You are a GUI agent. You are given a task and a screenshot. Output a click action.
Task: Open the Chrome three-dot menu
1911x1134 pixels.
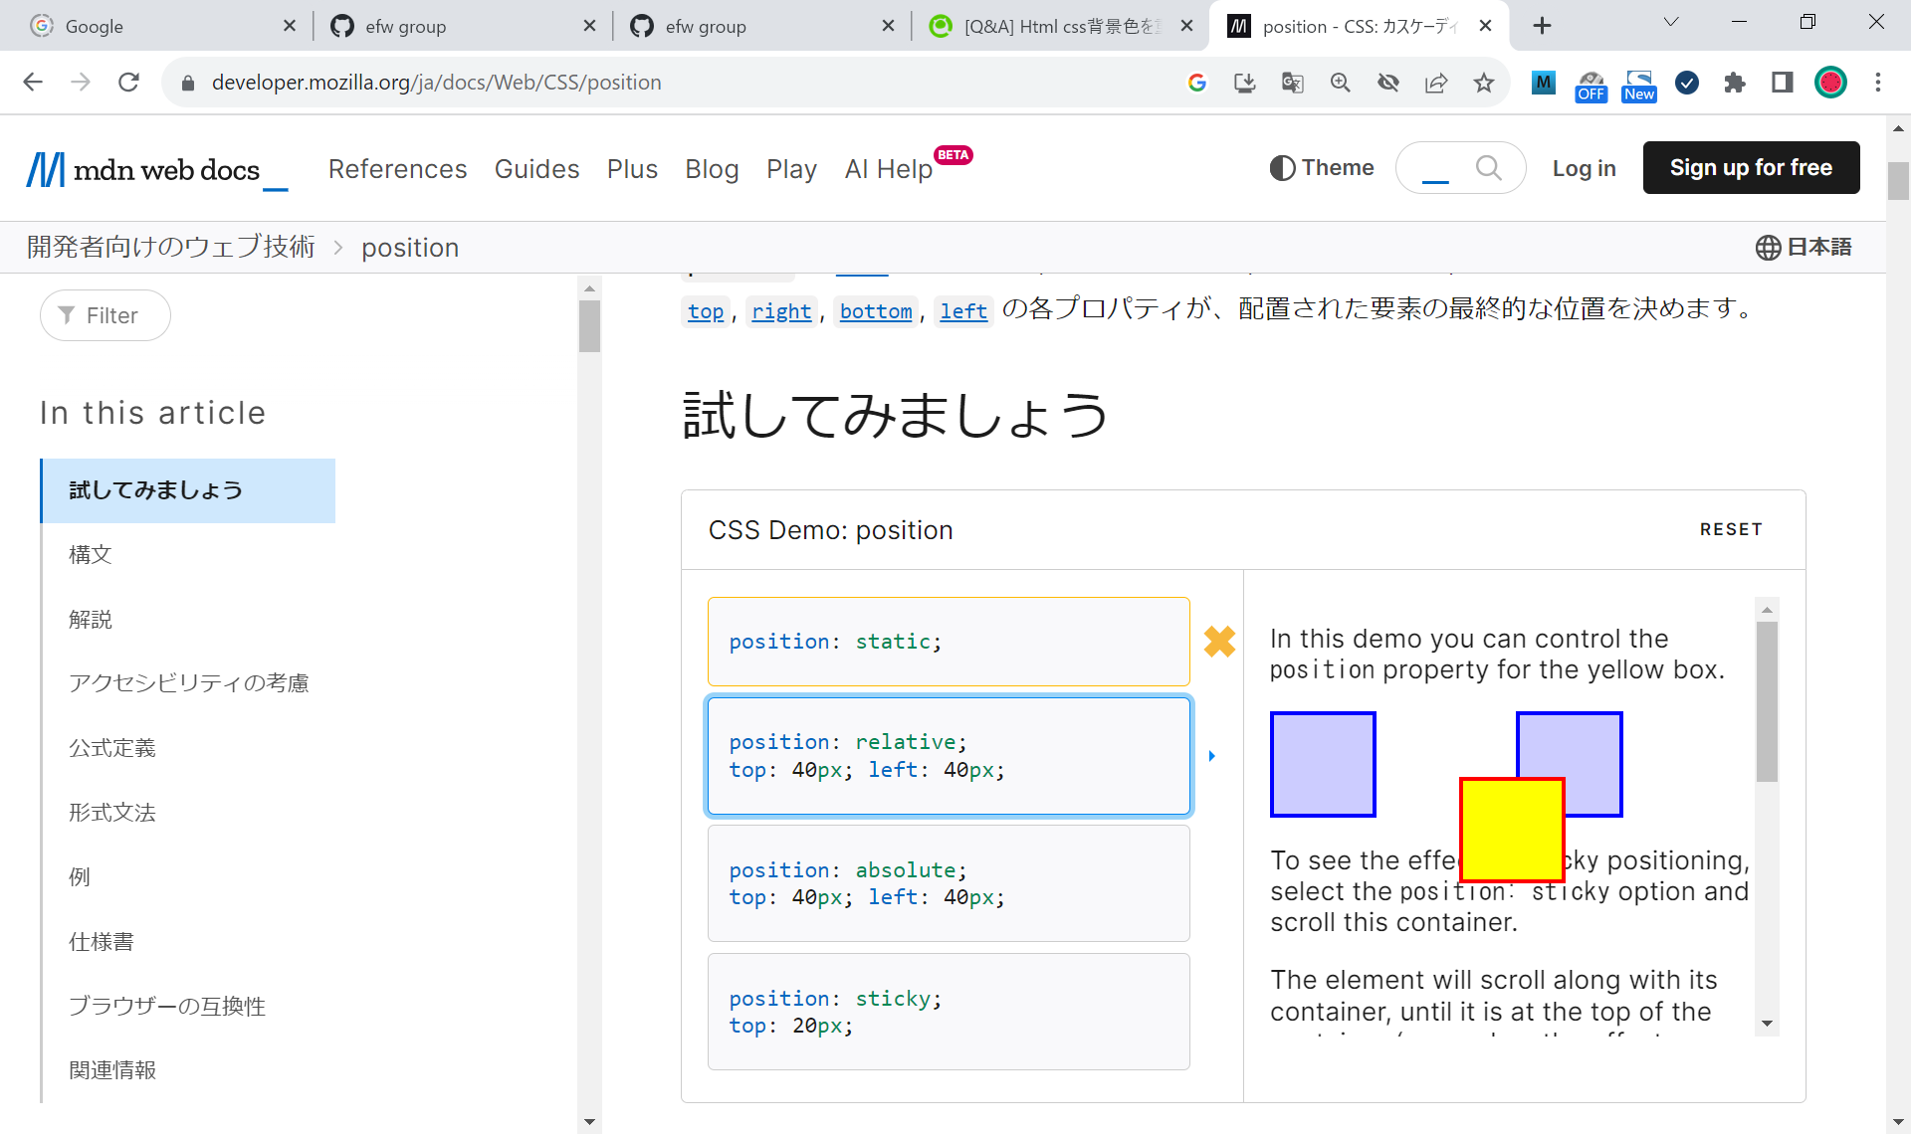(x=1878, y=83)
